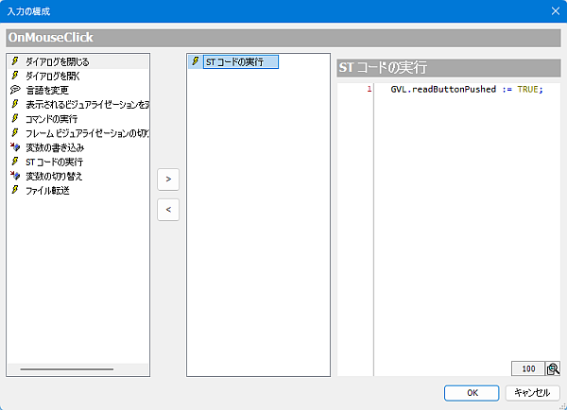Click the horizontal scrollbar under action list

66,369
